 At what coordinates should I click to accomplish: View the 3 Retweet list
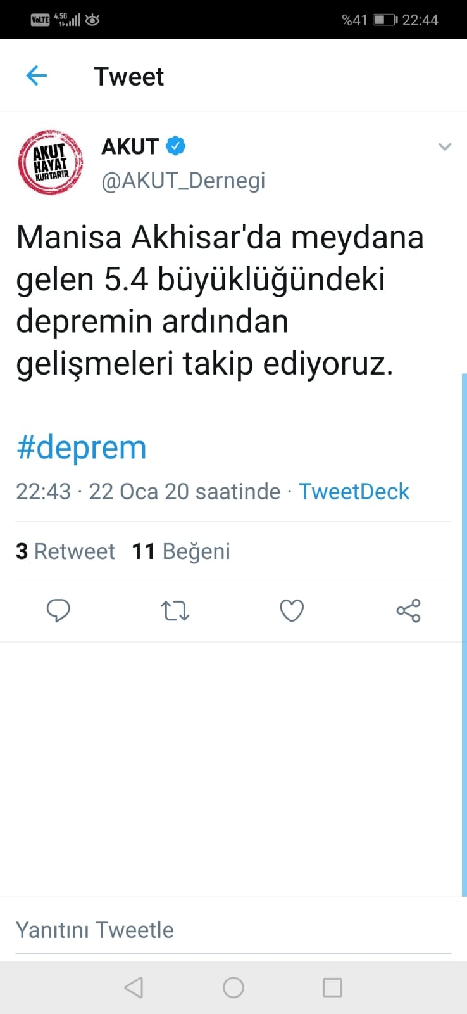65,551
